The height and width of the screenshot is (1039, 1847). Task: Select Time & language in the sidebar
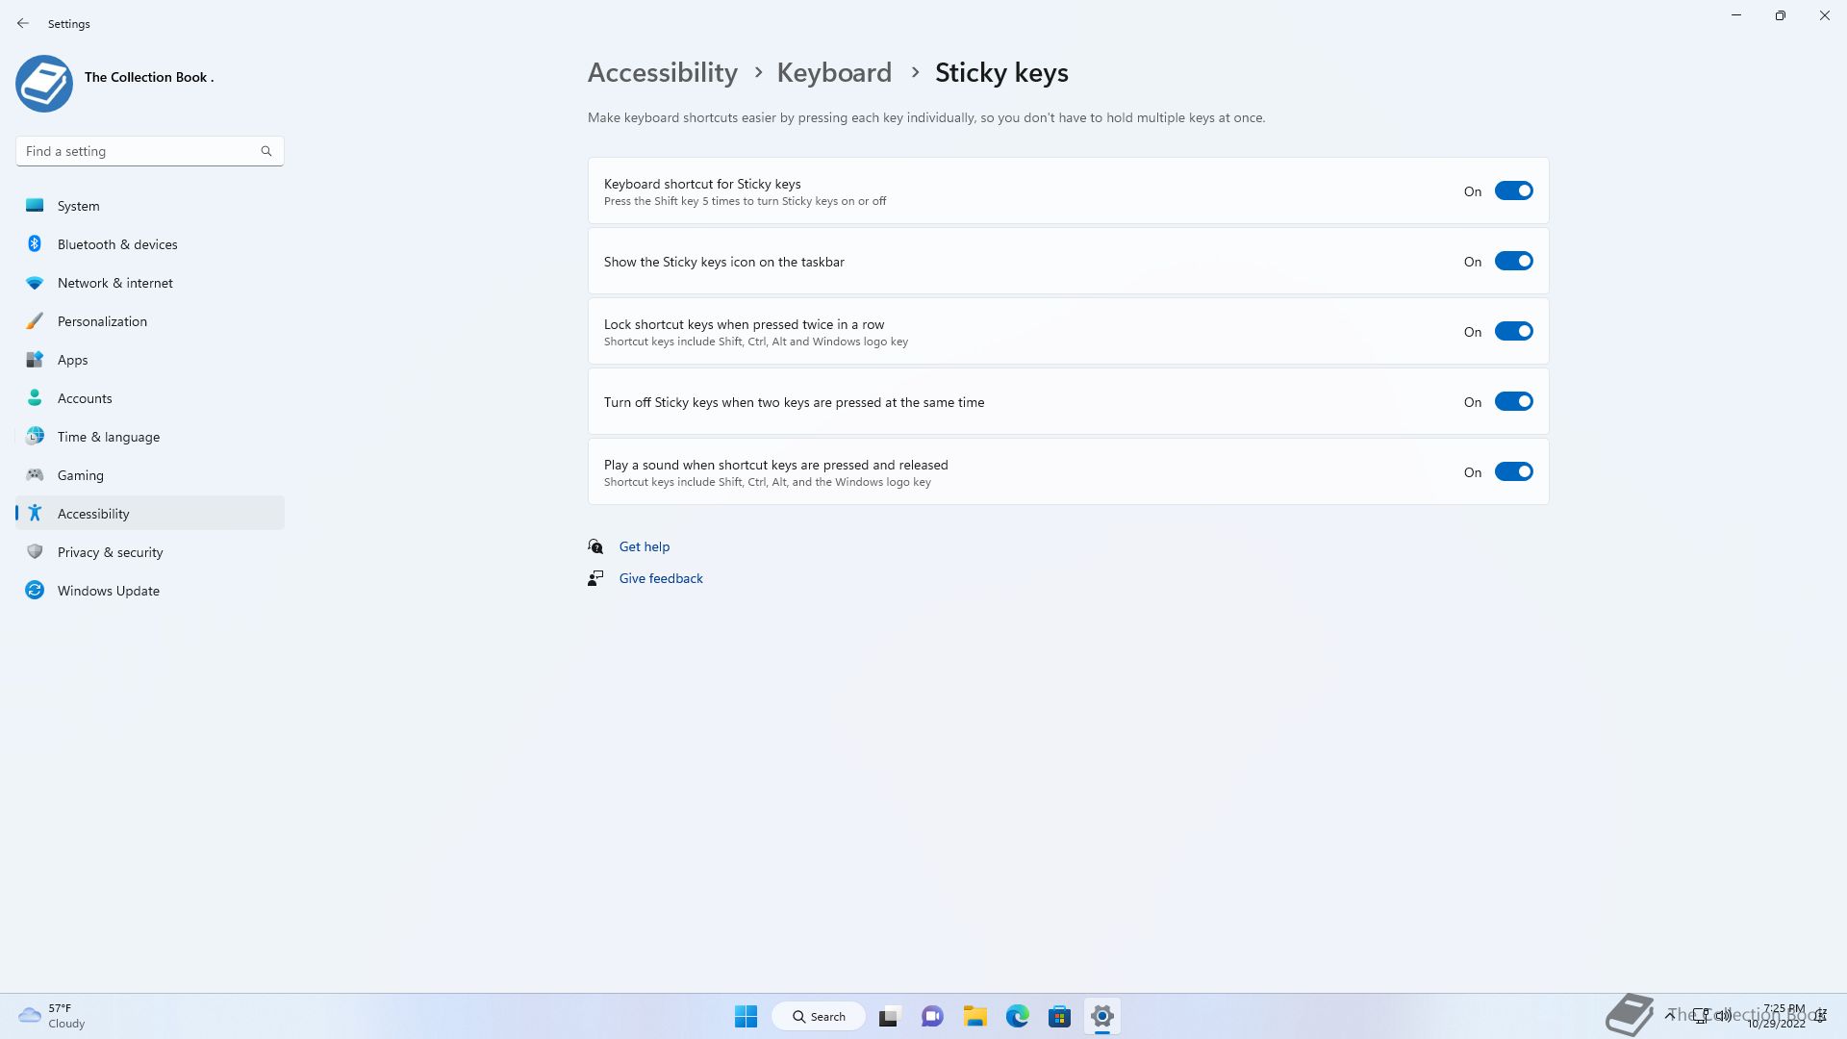click(150, 437)
